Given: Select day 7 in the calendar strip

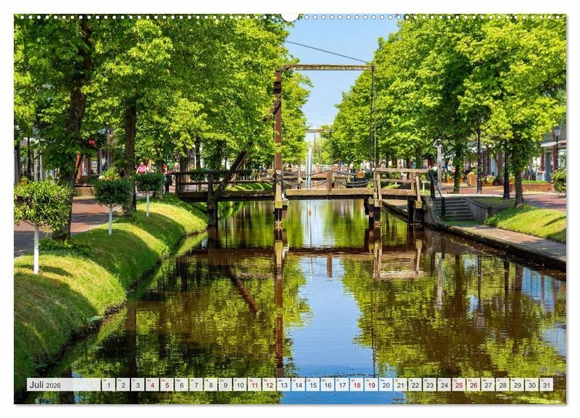Looking at the screenshot, I should 196,385.
